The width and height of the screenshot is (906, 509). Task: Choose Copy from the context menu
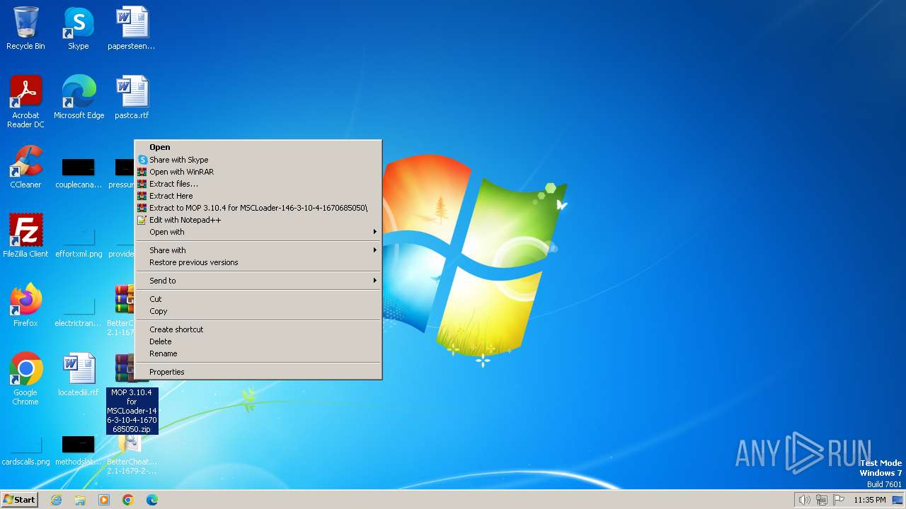tap(258, 311)
